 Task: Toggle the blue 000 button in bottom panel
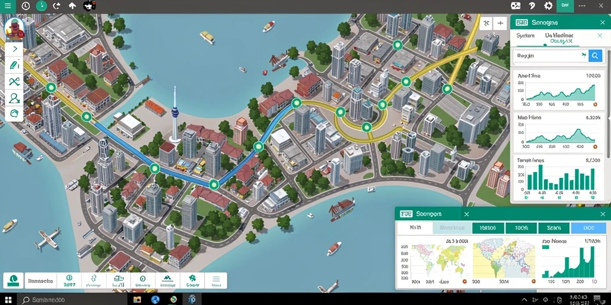588,228
